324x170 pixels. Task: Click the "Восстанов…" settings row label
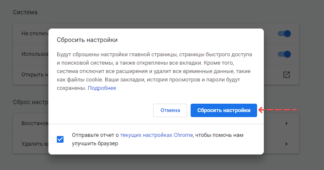35,123
